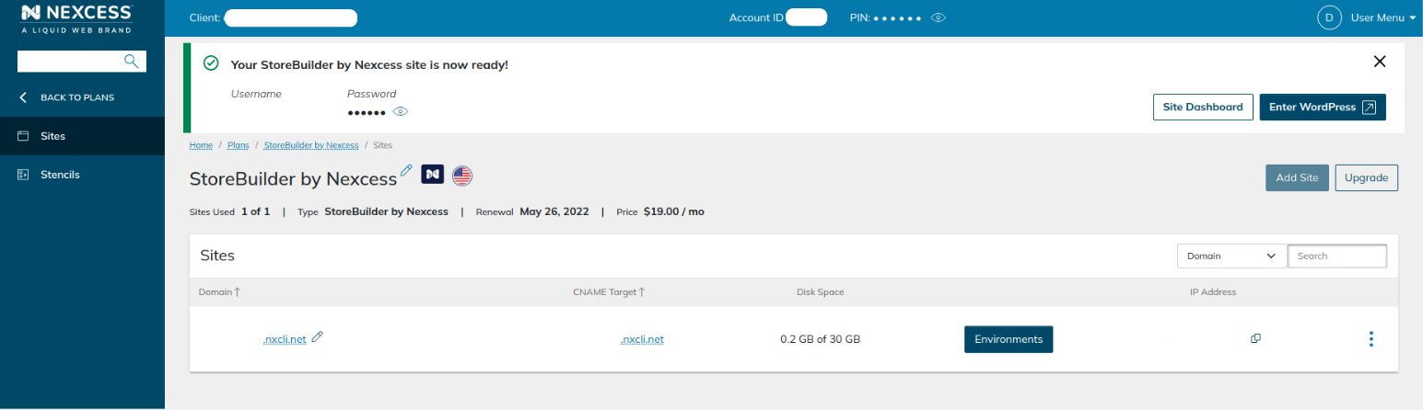This screenshot has height=410, width=1423.
Task: Sort by Domain column header
Action: pos(219,292)
